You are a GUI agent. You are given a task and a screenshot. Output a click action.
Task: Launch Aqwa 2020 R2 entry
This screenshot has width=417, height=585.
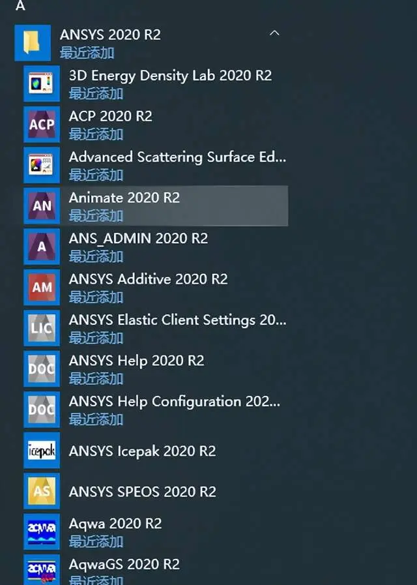click(x=115, y=524)
